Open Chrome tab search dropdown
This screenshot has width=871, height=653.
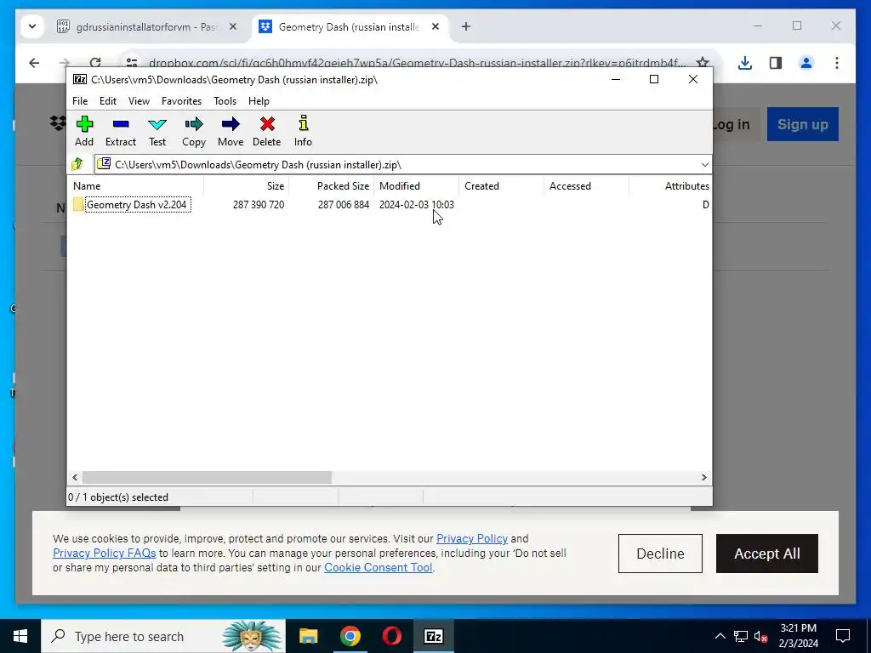32,26
